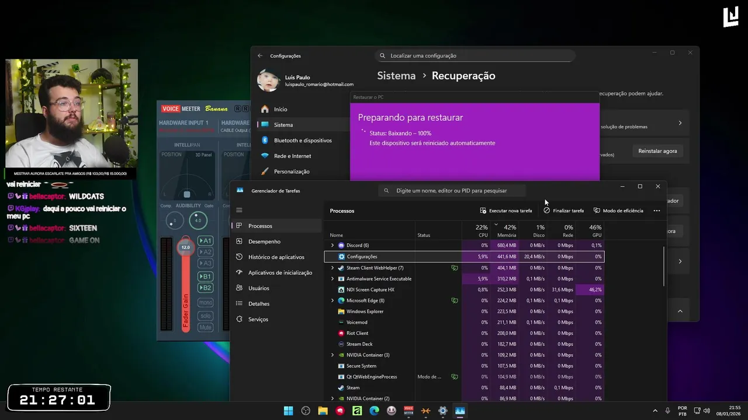Expand NVIDIA Container (3) group
The image size is (748, 420).
click(x=333, y=355)
